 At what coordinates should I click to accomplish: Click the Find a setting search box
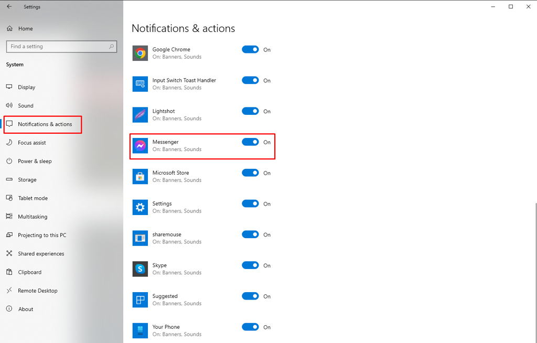pos(62,47)
